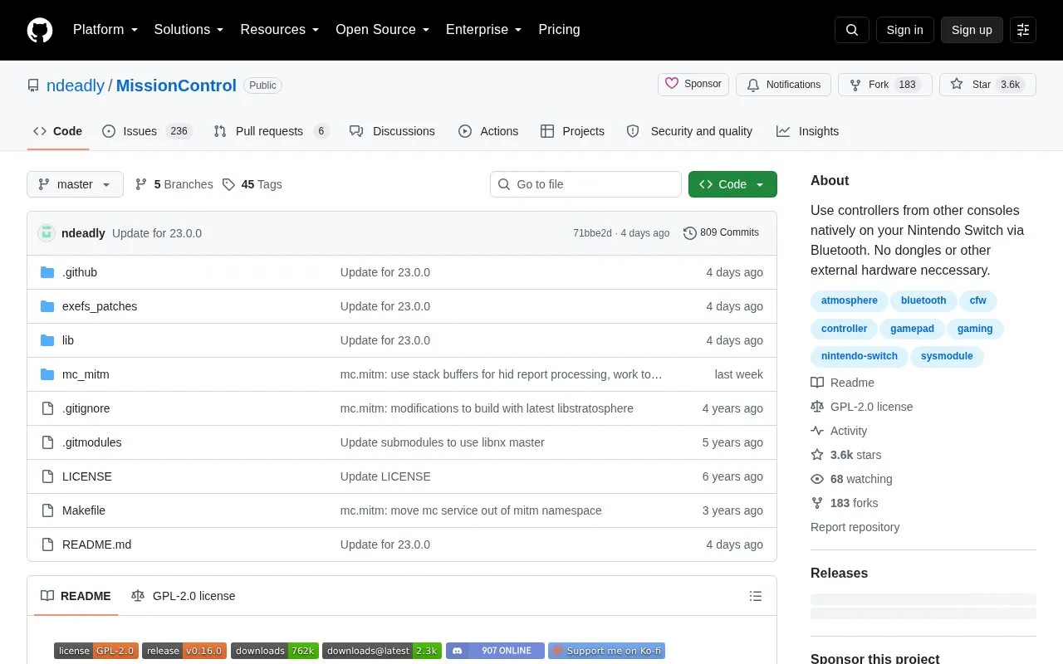Open the atmosphere topic tag

tap(850, 300)
